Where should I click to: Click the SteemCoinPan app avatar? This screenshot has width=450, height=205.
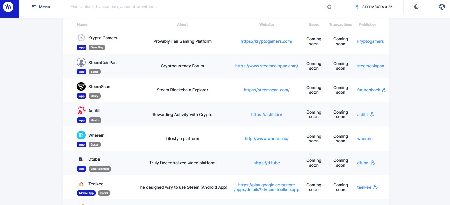coord(81,62)
